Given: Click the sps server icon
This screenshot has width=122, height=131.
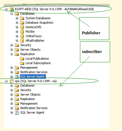Looking at the screenshot, I should tap(12, 81).
